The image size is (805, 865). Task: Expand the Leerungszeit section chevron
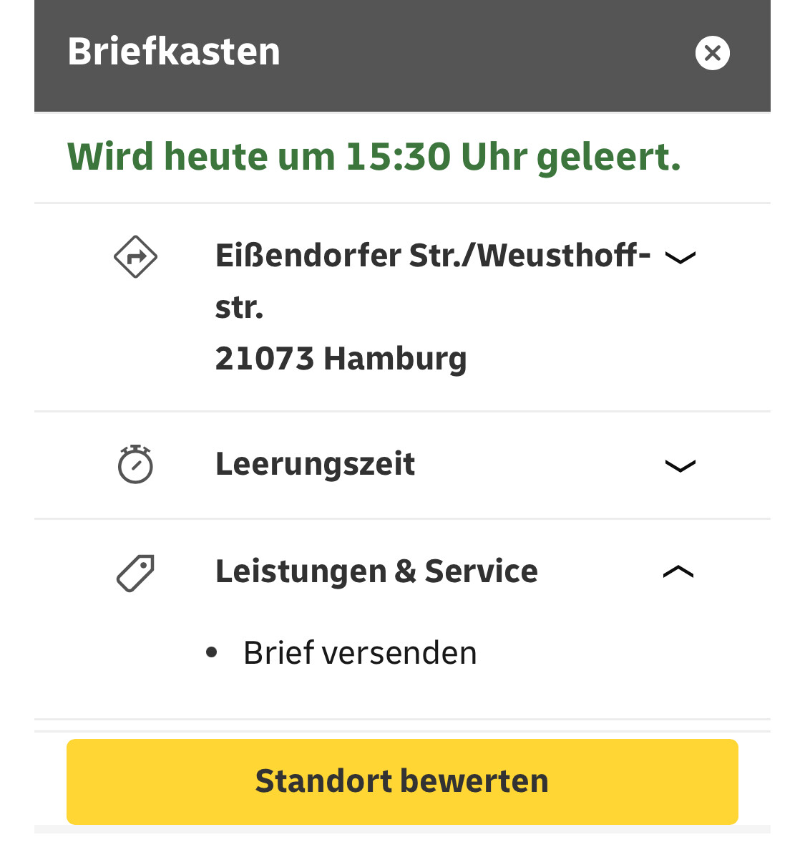point(680,465)
